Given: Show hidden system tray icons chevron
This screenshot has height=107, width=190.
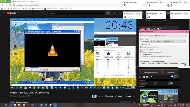Looking at the screenshot, I should click(156, 105).
